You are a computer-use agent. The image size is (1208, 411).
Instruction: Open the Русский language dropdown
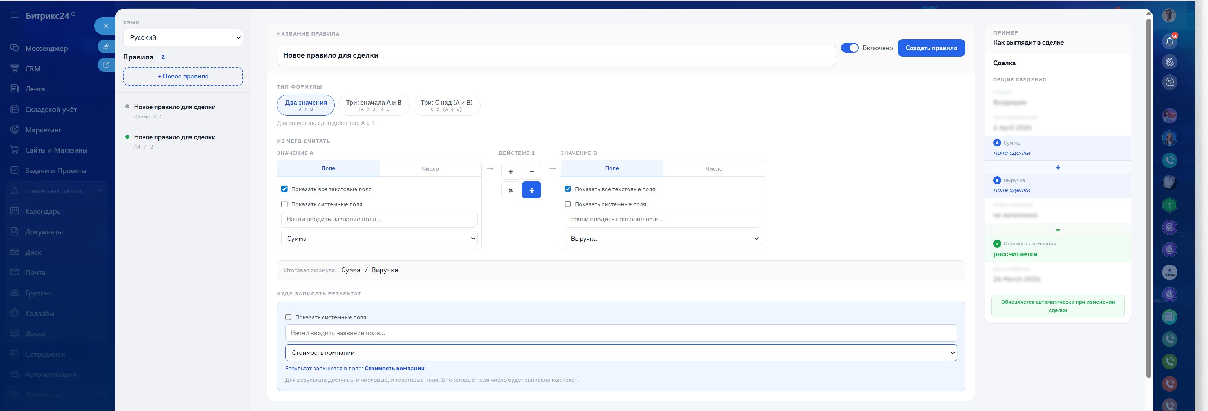[x=183, y=37]
